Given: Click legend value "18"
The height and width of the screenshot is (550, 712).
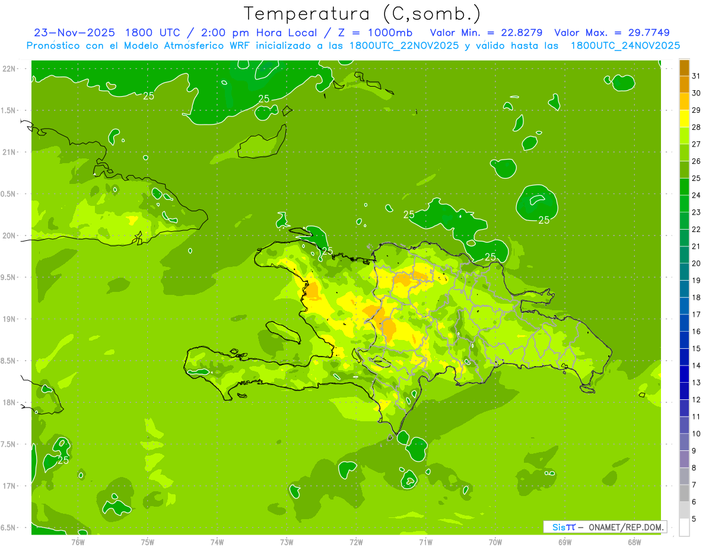Looking at the screenshot, I should tap(697, 297).
